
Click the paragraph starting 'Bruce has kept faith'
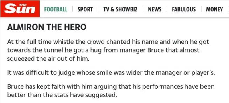pyautogui.click(x=111, y=91)
